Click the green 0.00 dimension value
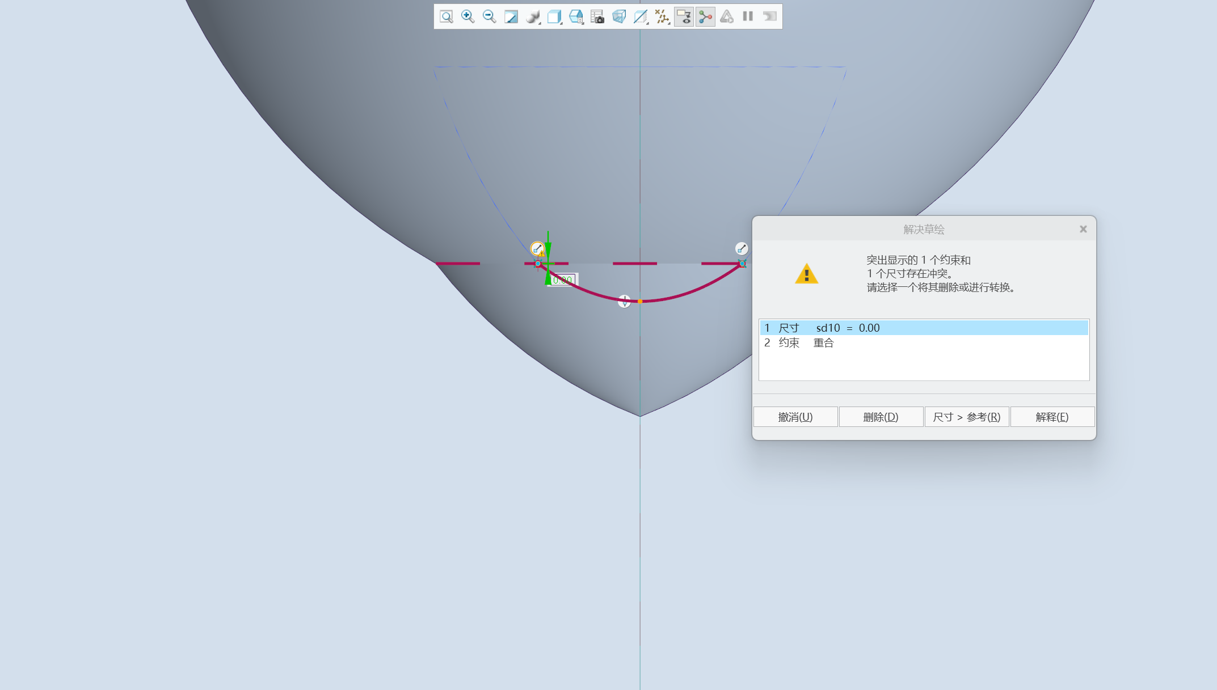This screenshot has width=1217, height=690. (562, 280)
